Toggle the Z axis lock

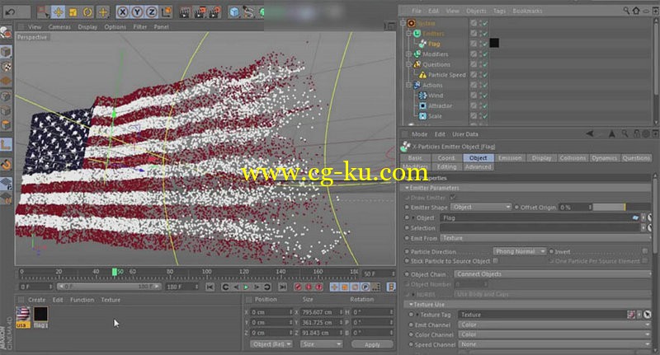pyautogui.click(x=151, y=12)
